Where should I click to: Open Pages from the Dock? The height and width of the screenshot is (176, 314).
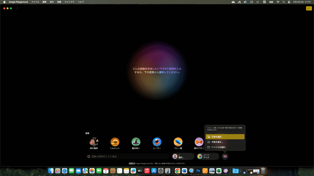tap(205, 171)
